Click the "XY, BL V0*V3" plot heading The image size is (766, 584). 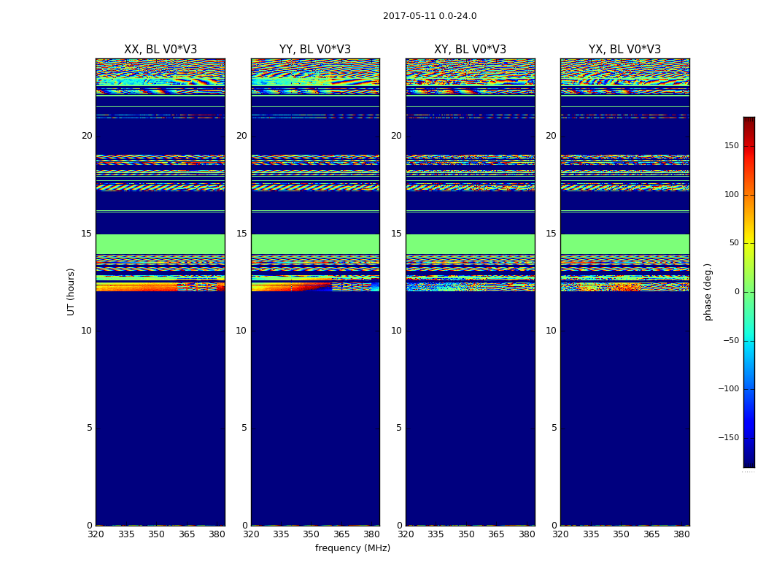(x=470, y=50)
